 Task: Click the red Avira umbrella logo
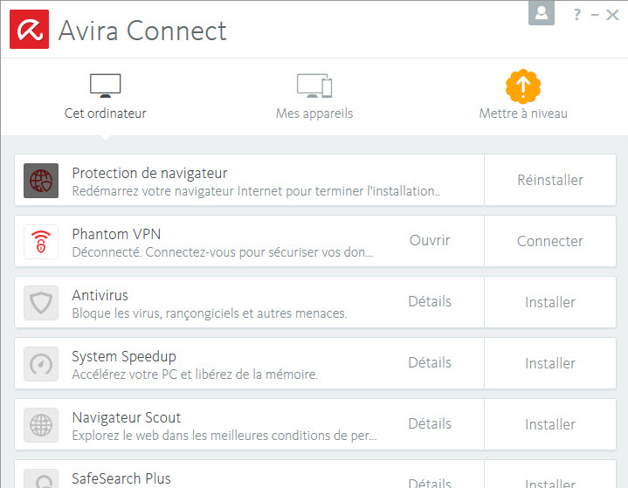(x=29, y=29)
